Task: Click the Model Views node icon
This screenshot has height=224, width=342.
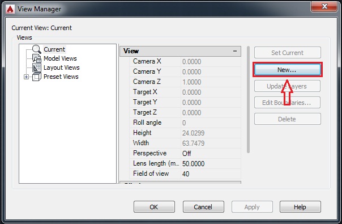Action: point(36,58)
